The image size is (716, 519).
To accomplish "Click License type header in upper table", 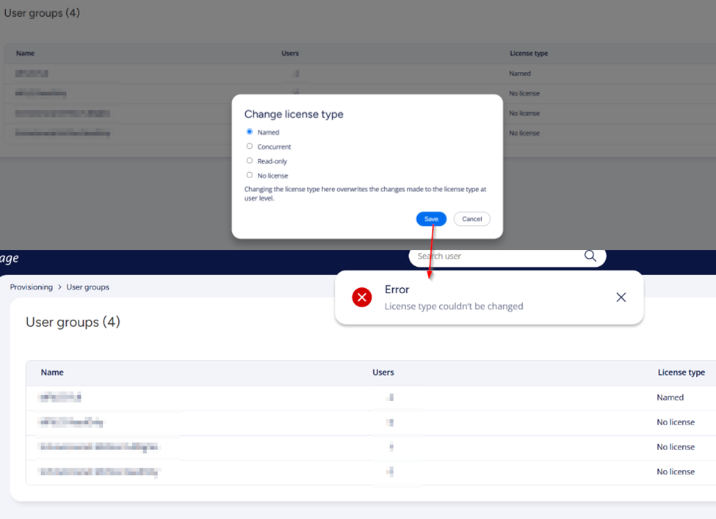I will [529, 54].
